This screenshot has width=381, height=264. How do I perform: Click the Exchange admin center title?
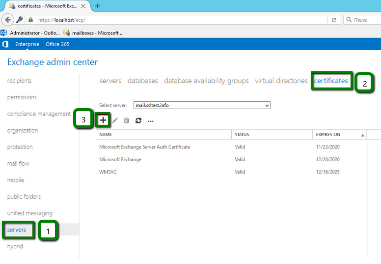pos(53,62)
